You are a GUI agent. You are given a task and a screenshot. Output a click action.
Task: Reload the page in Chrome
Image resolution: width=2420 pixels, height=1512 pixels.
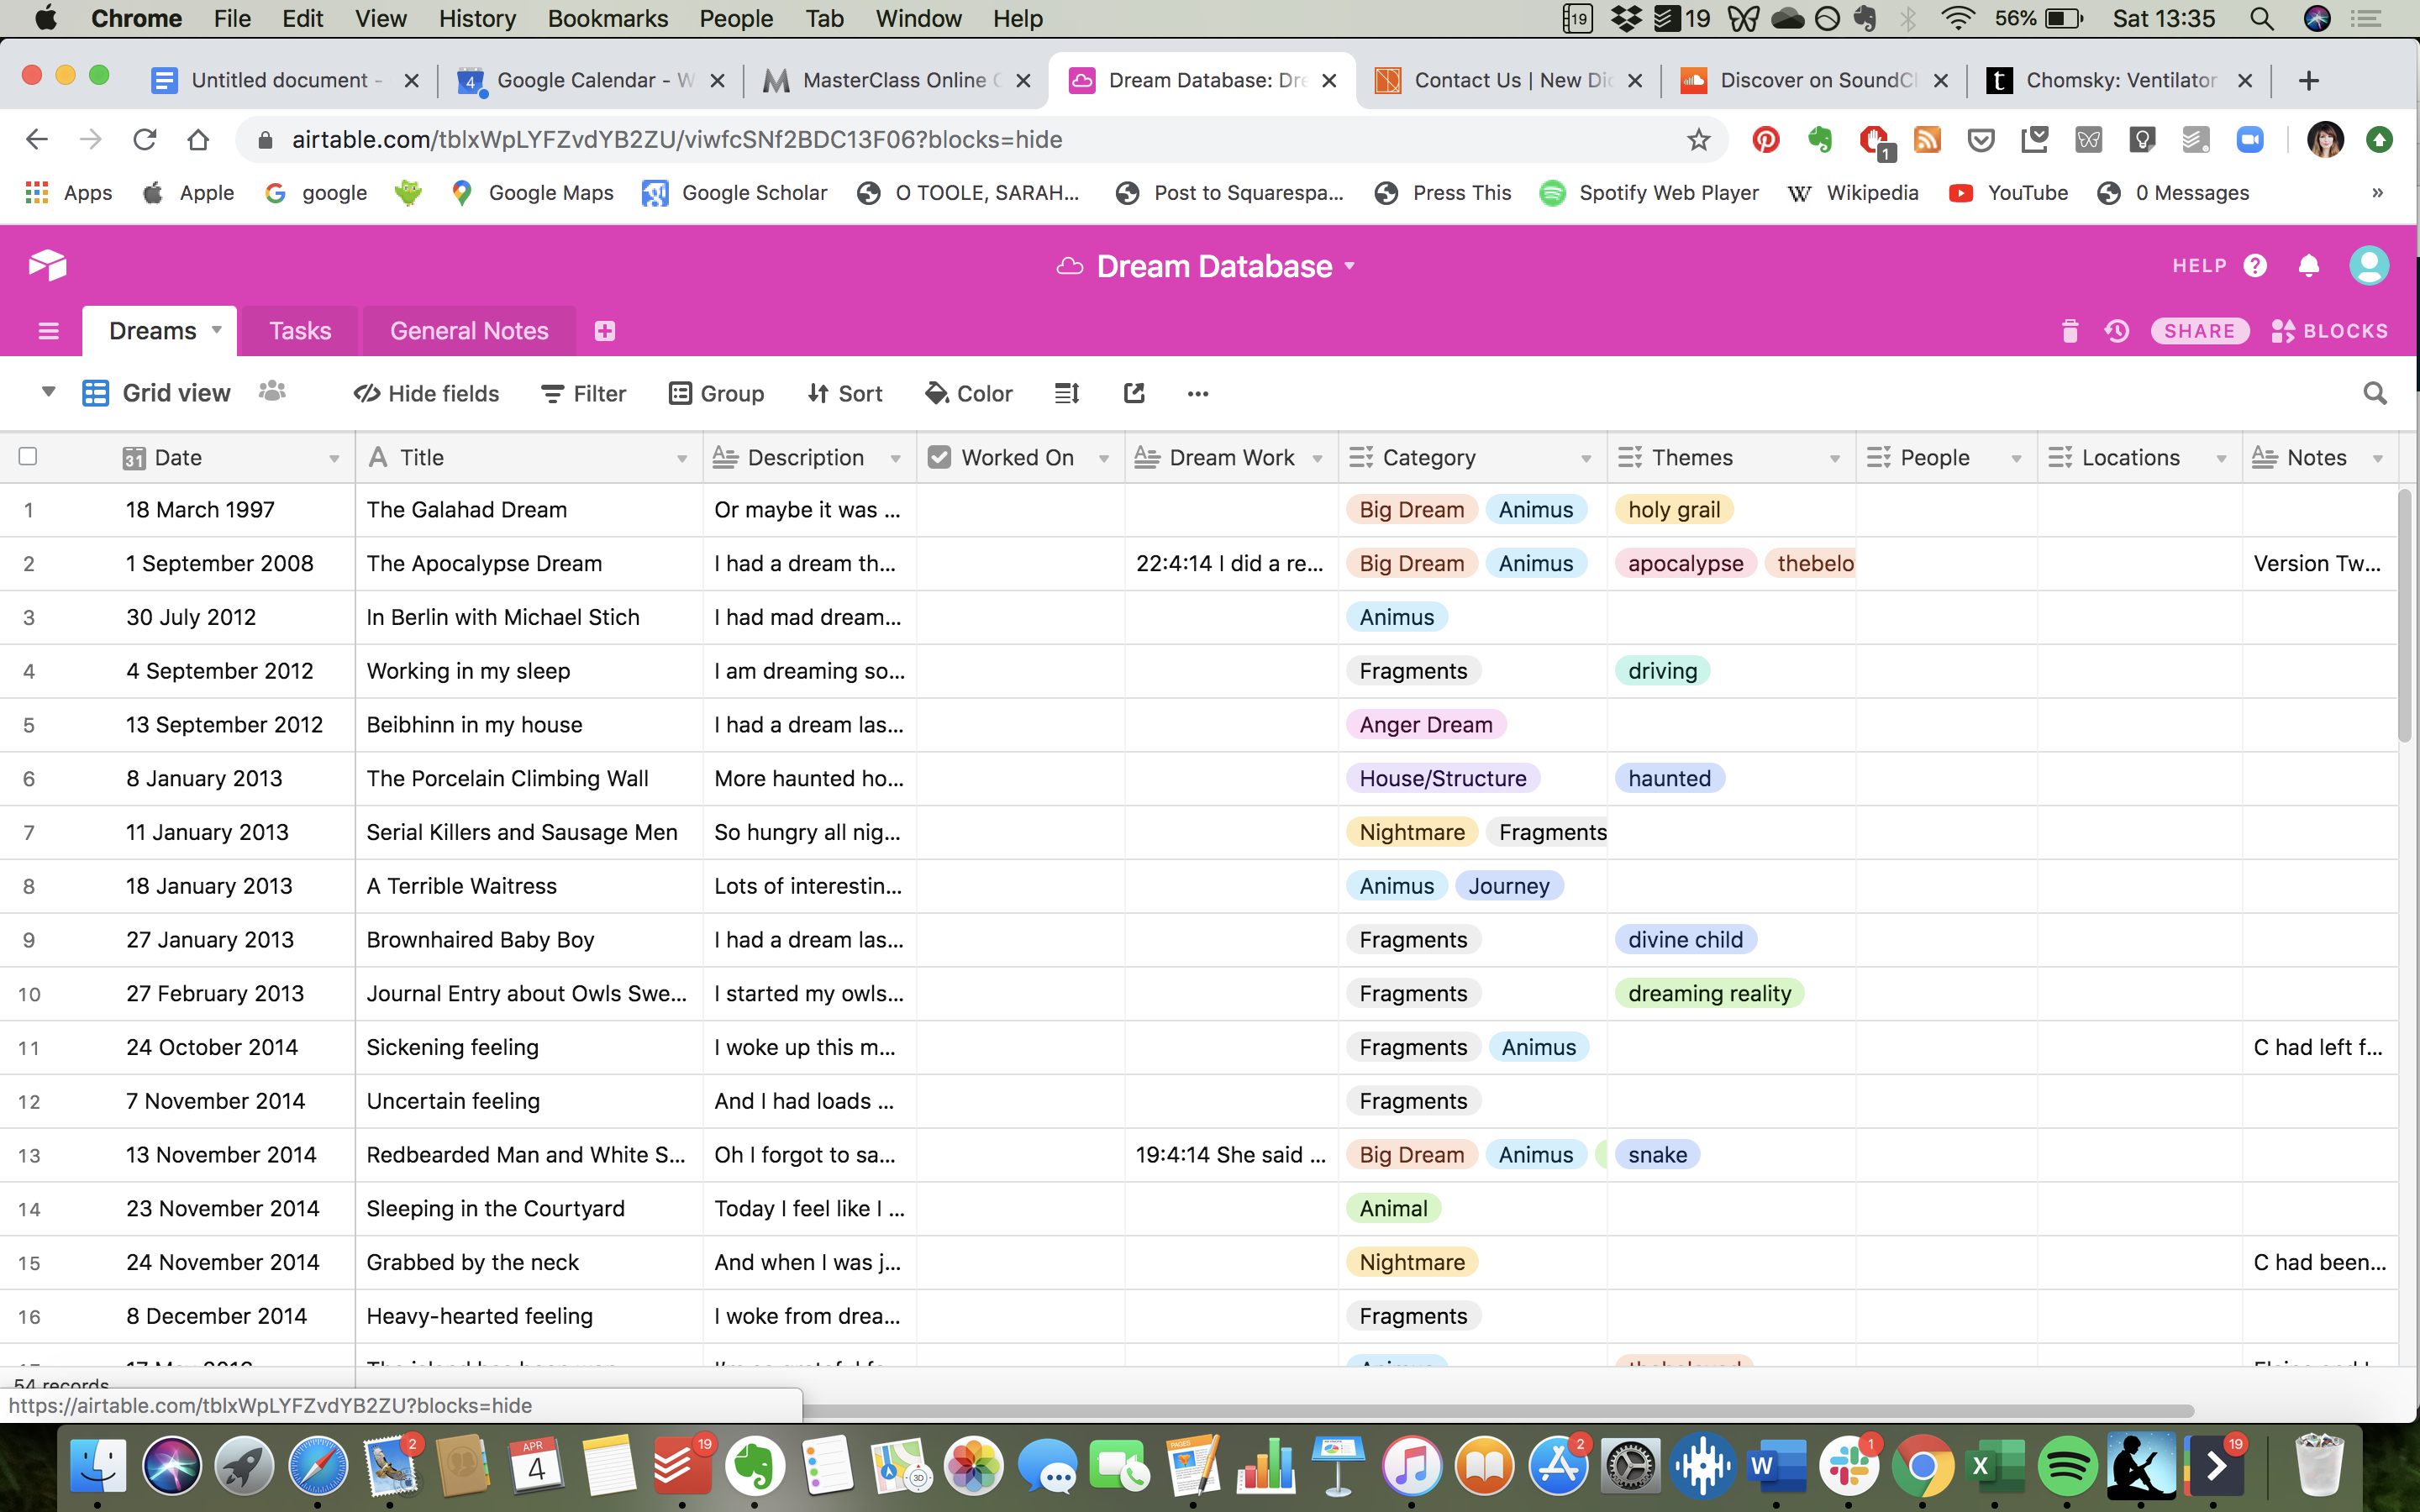[145, 140]
